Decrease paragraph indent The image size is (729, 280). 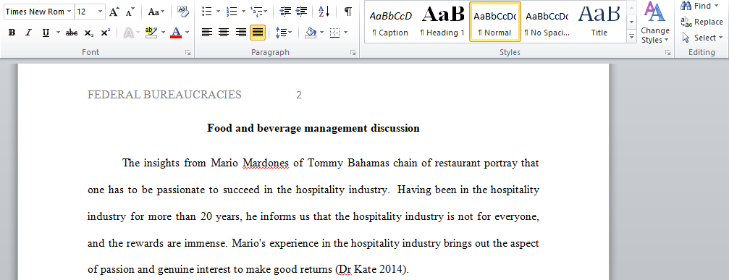pos(285,12)
